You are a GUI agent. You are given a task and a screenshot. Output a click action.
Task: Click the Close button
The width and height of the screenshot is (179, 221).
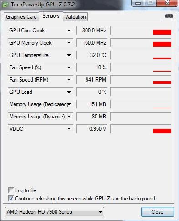[x=158, y=212]
